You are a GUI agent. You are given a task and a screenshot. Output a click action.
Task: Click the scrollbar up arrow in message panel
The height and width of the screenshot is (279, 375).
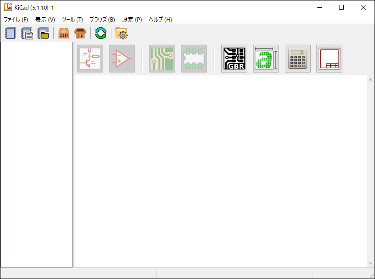[x=370, y=80]
